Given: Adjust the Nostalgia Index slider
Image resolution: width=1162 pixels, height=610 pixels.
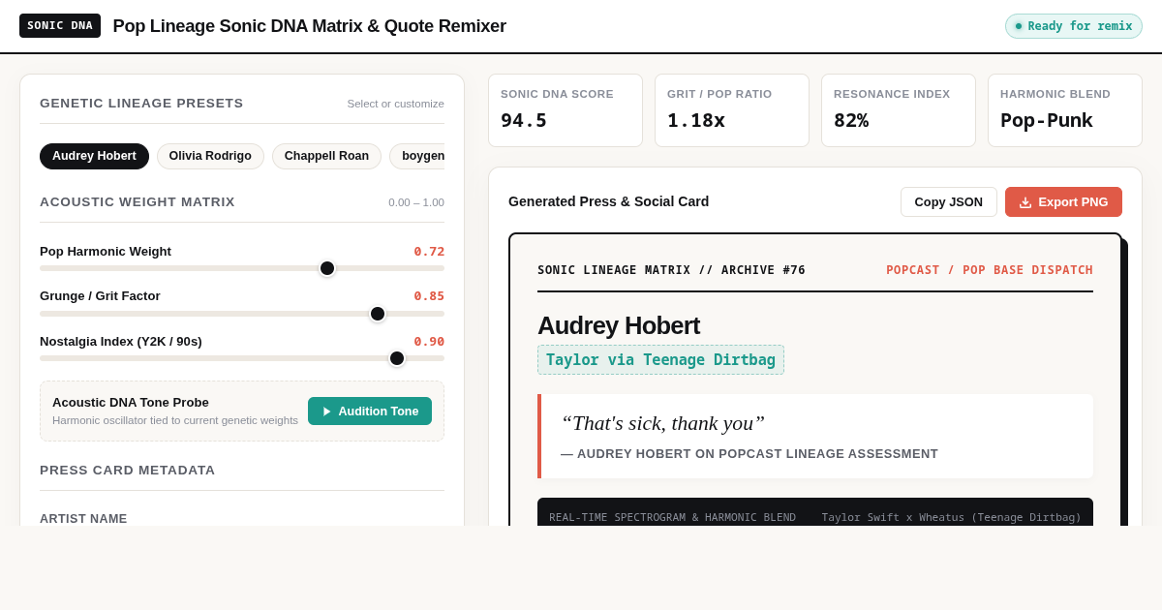Looking at the screenshot, I should 242,358.
